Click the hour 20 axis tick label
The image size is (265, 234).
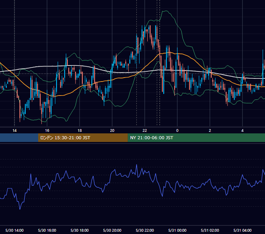(112, 131)
